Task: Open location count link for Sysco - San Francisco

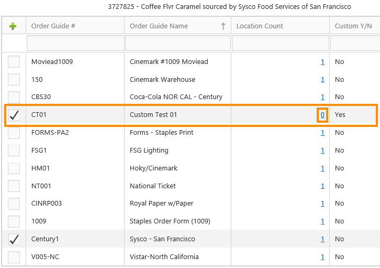Action: coord(322,239)
